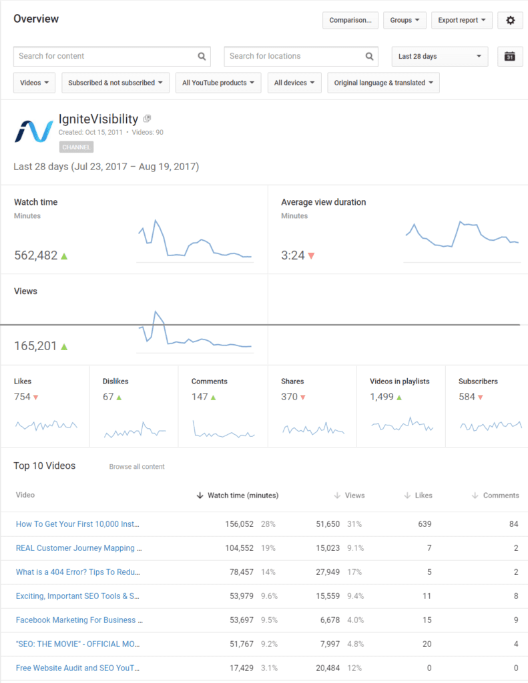Screen dimensions: 528x683
Task: Click the Overview page heading
Action: 36,19
